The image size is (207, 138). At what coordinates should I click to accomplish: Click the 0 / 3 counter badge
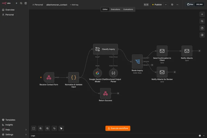click(146, 5)
